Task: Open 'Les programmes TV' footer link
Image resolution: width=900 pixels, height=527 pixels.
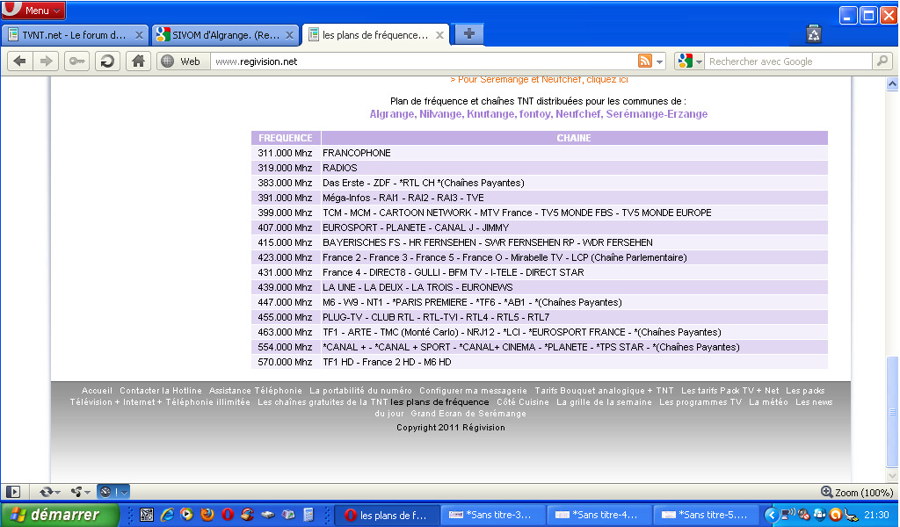Action: pyautogui.click(x=700, y=402)
